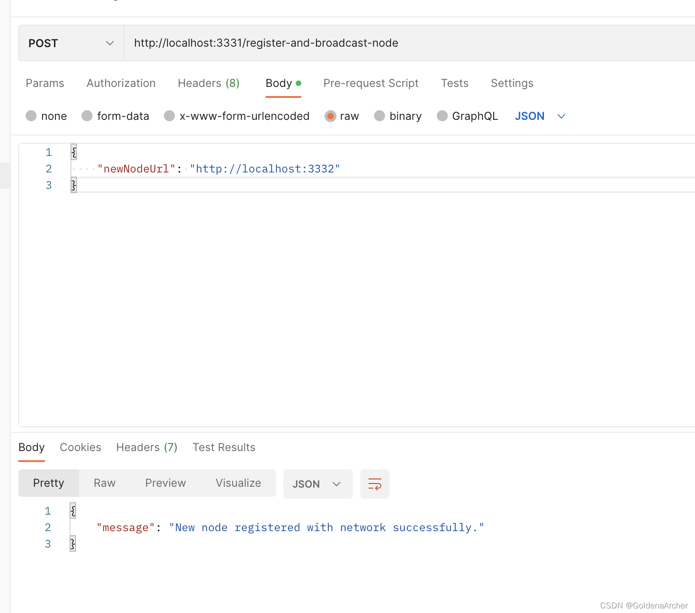Viewport: 695px width, 613px height.
Task: Select the response Body tab
Action: [32, 447]
